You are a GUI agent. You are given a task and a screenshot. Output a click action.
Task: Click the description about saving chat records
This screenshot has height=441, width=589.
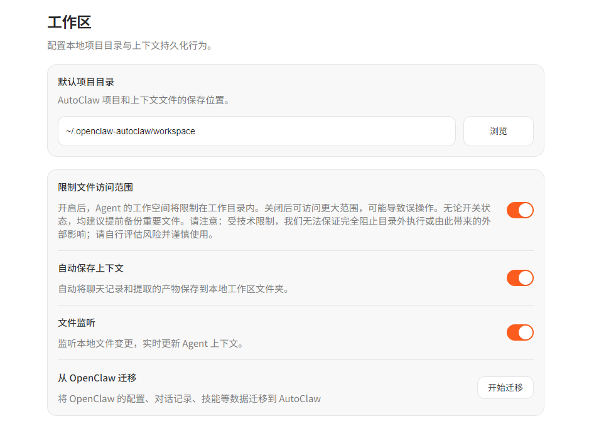(x=173, y=289)
